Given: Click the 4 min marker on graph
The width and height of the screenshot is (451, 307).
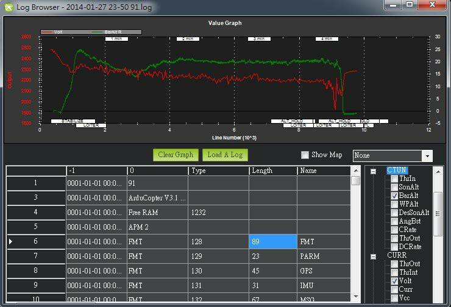Looking at the screenshot, I should pyautogui.click(x=327, y=38).
